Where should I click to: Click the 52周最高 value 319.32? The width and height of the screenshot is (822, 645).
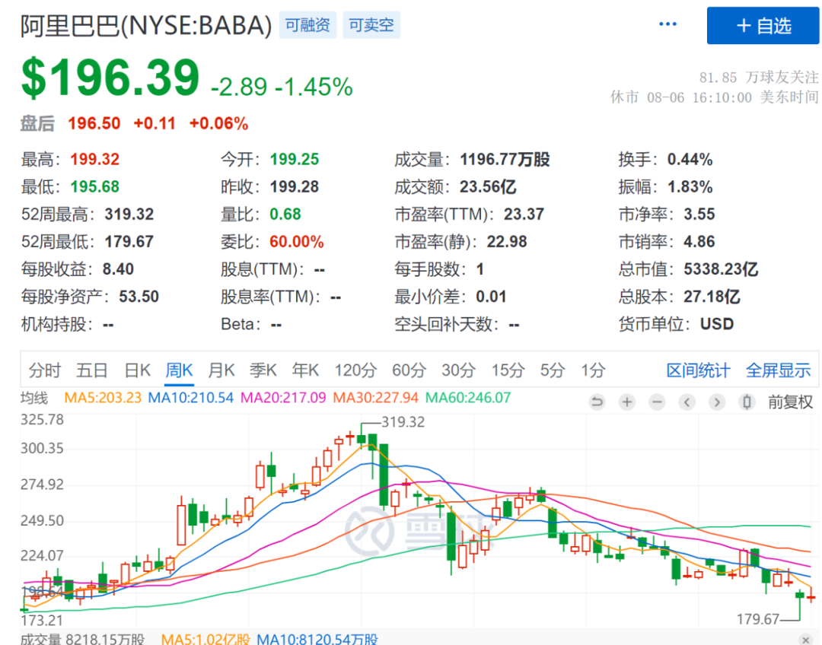[x=129, y=214]
